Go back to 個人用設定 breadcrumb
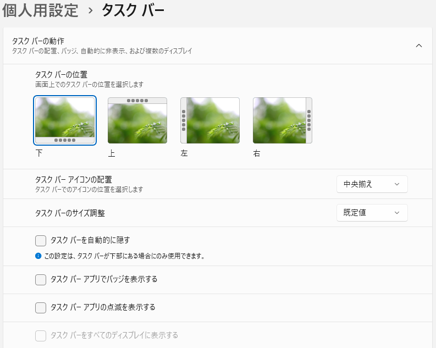This screenshot has width=436, height=348. click(40, 10)
